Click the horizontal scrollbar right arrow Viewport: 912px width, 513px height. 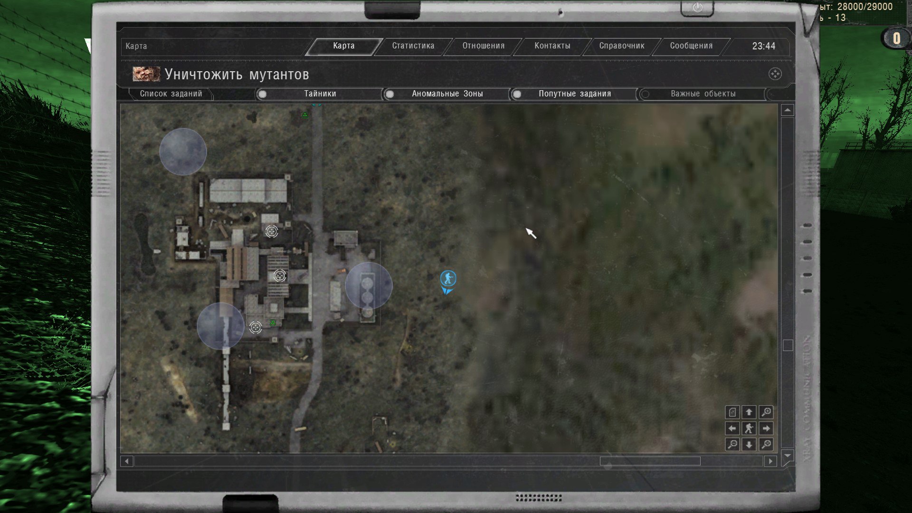tap(770, 461)
